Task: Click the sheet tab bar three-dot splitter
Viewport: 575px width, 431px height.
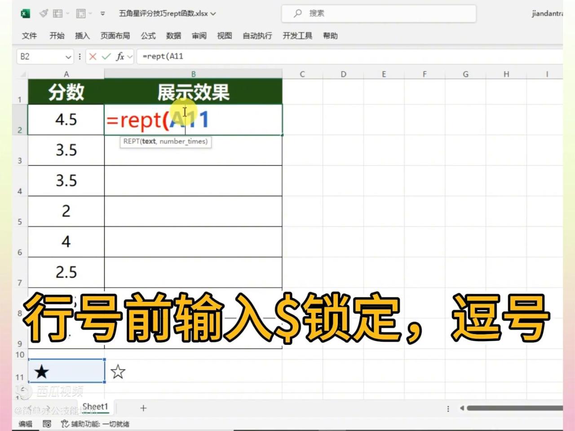Action: point(448,409)
